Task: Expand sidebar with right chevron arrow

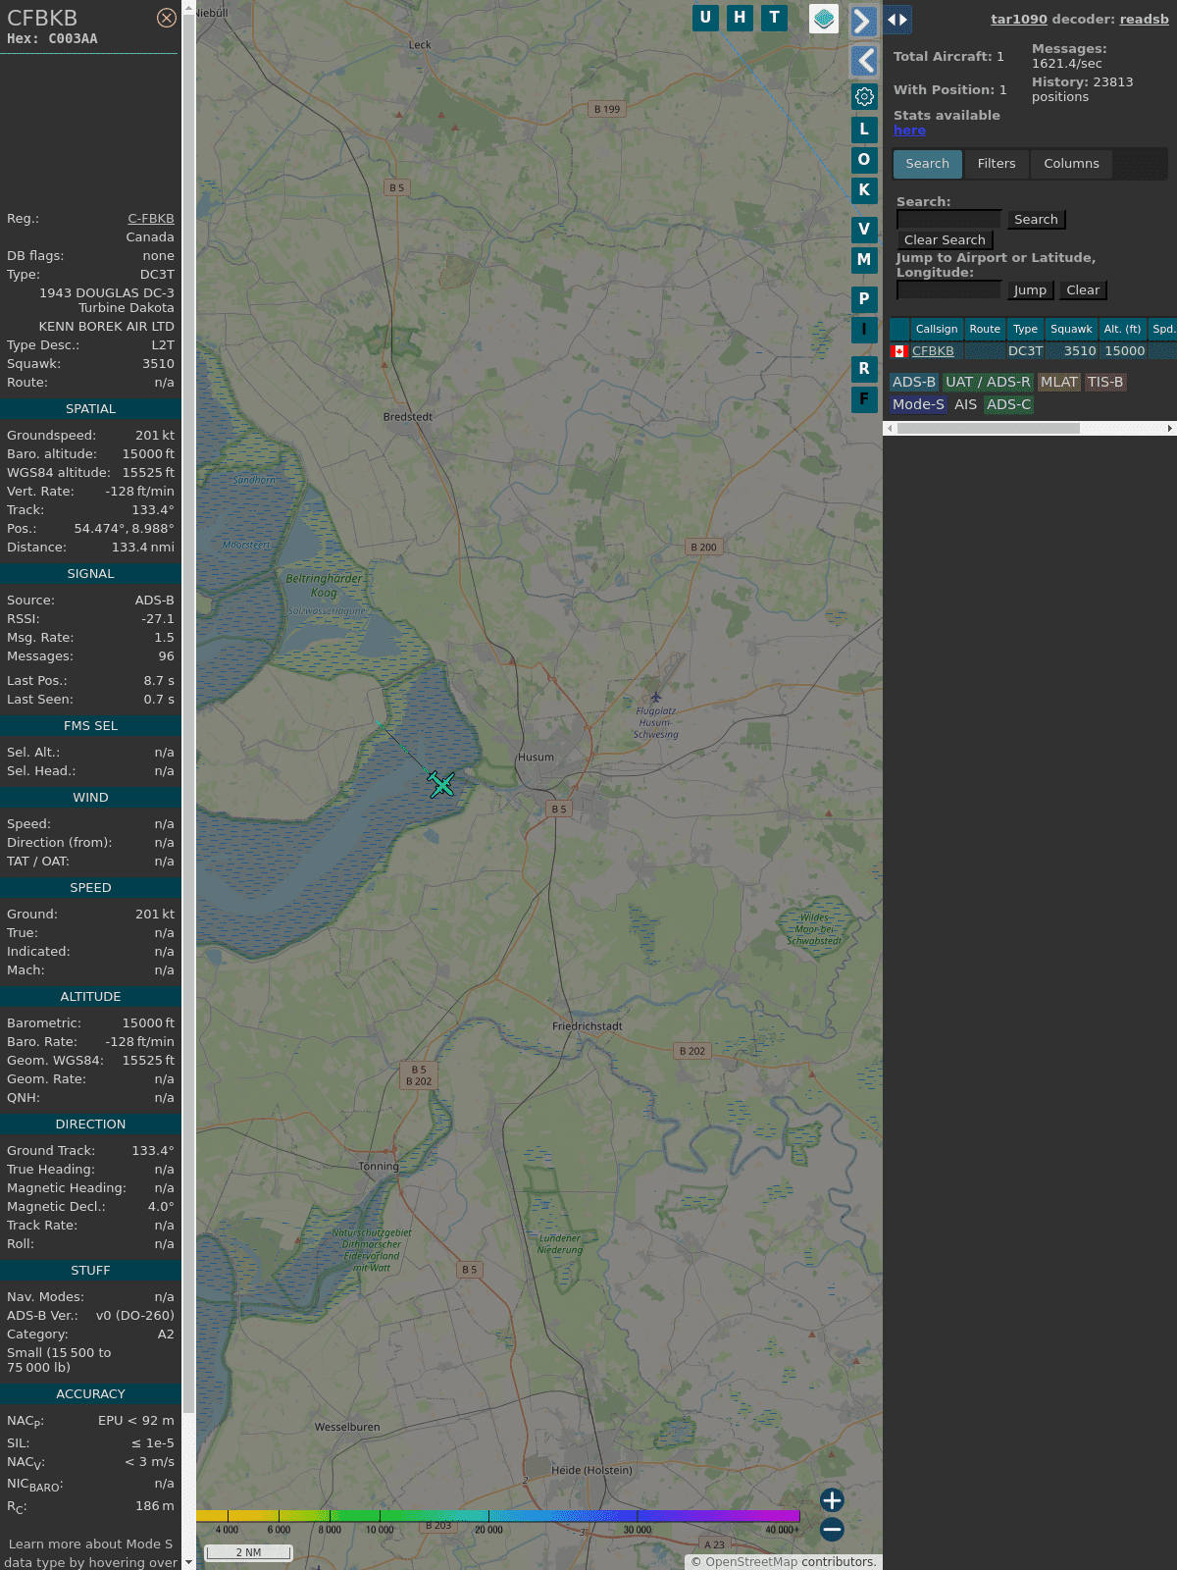Action: [863, 21]
